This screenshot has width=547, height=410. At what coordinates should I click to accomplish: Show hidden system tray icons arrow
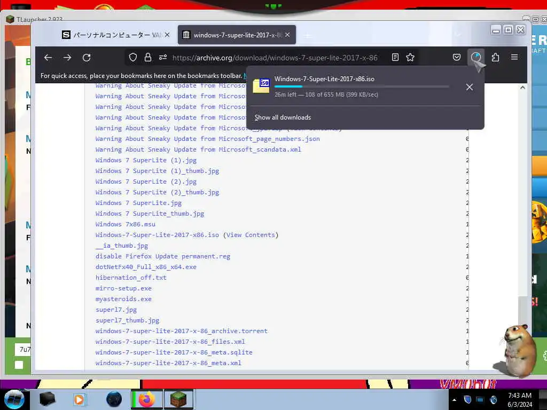coord(454,400)
